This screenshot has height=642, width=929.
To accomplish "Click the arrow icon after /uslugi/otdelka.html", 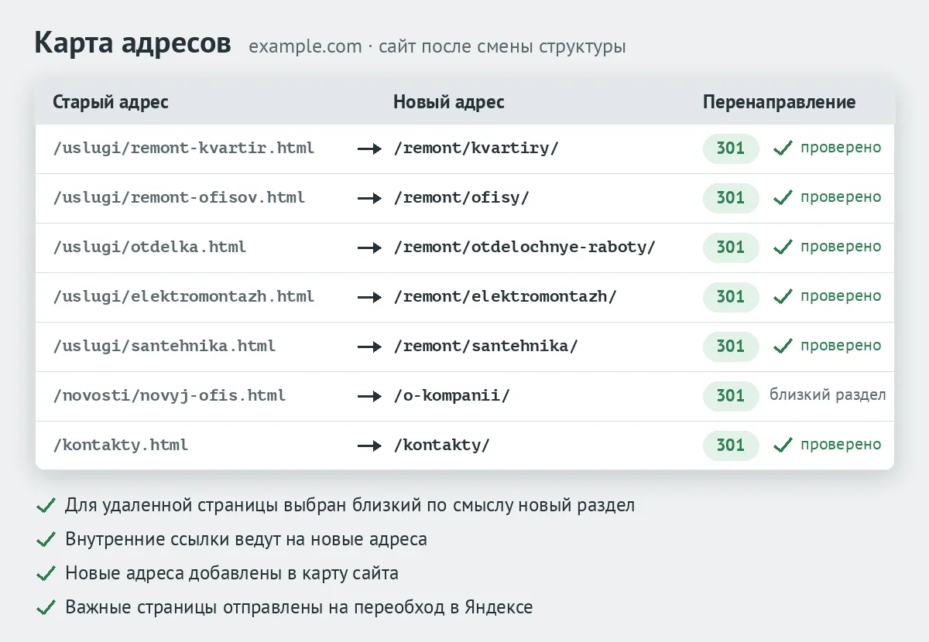I will 369,248.
